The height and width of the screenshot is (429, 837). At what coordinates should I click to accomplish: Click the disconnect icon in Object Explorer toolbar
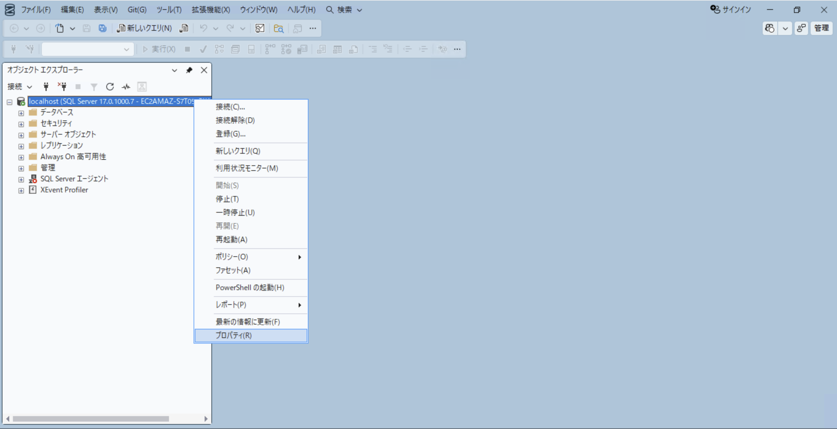(62, 86)
